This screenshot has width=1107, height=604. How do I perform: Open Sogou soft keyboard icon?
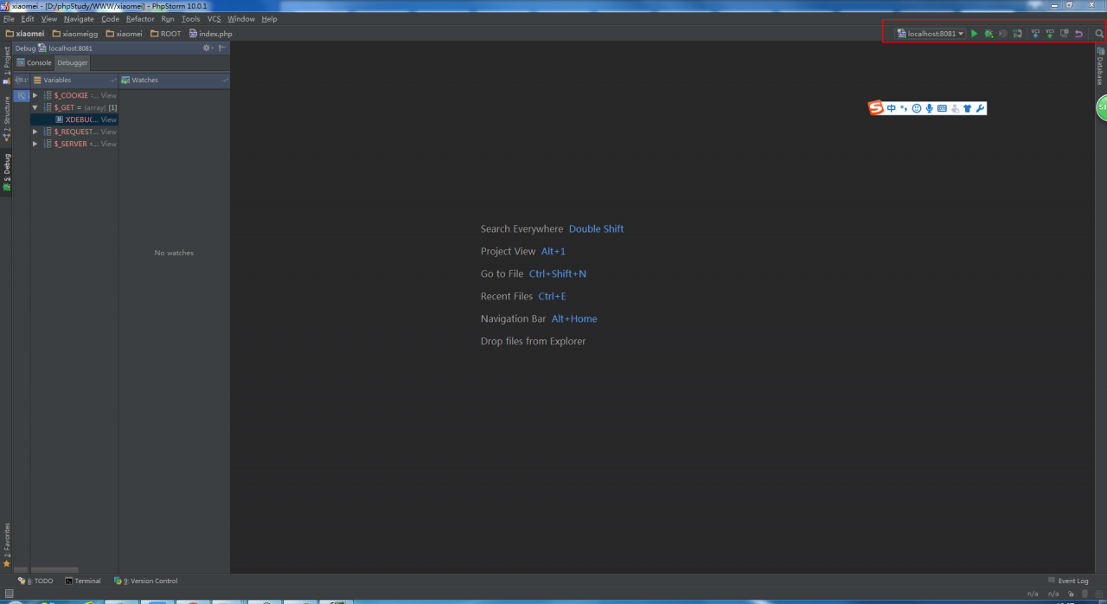[942, 108]
